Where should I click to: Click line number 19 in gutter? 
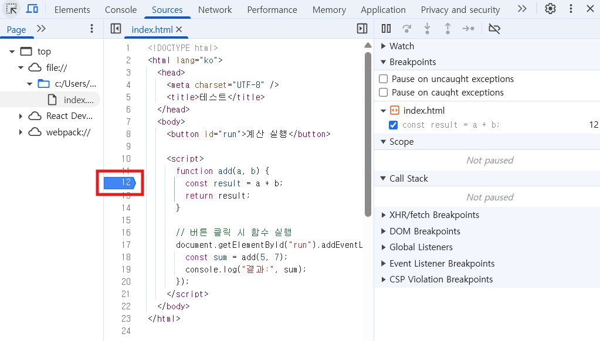tap(126, 269)
